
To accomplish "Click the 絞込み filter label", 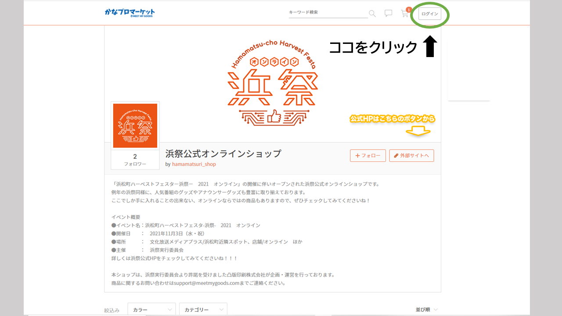I will tap(112, 310).
